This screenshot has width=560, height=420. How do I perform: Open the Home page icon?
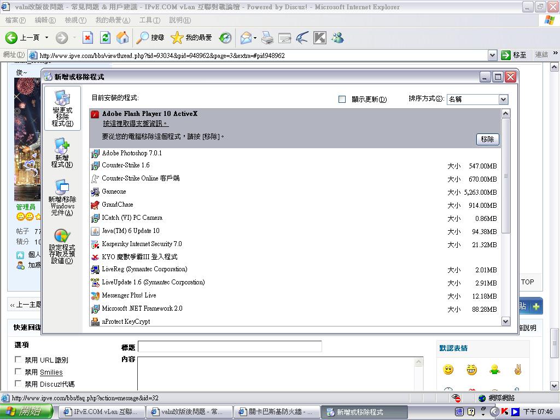point(122,38)
